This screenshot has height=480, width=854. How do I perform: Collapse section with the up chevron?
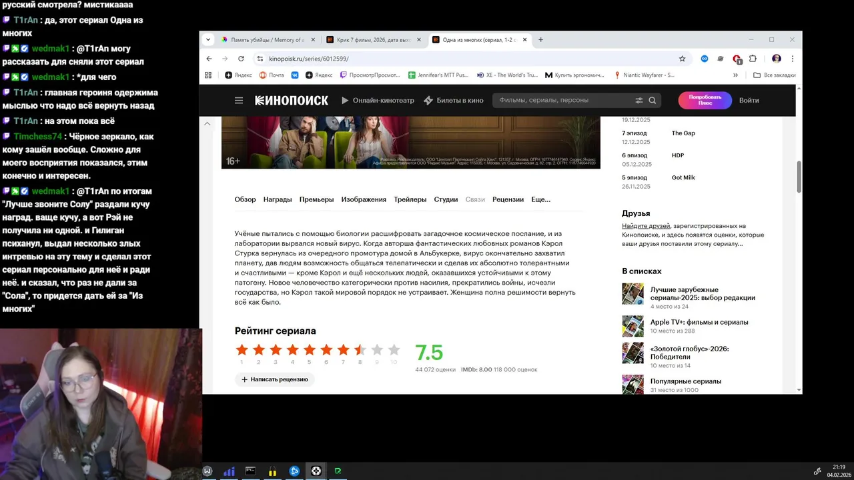coord(207,123)
